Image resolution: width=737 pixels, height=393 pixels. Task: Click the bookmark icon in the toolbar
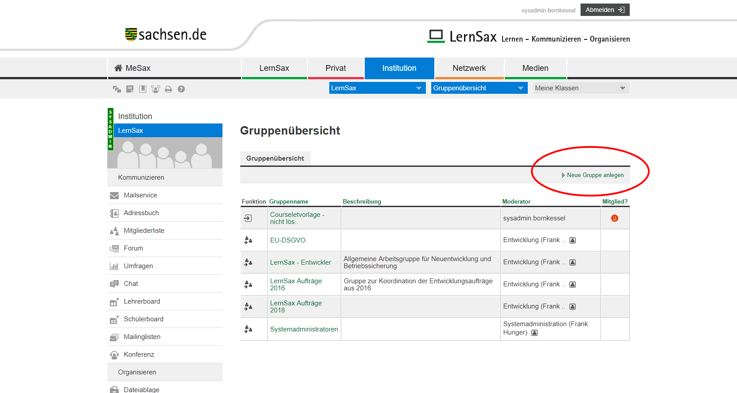pos(143,89)
